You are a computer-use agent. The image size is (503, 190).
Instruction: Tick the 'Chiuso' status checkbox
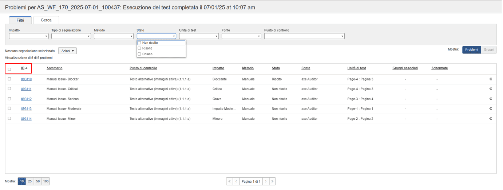139,54
